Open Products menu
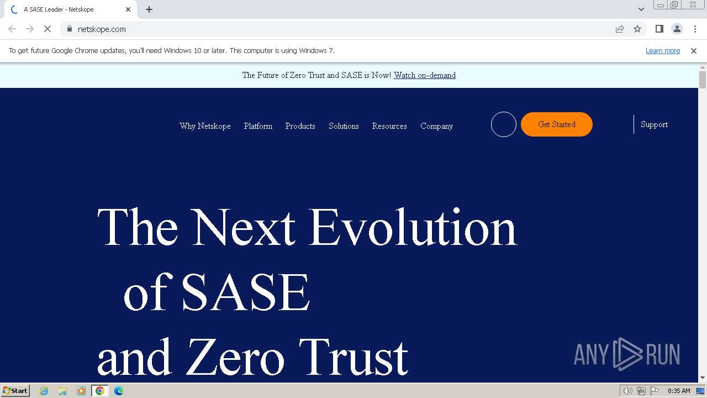707x398 pixels. click(x=300, y=126)
